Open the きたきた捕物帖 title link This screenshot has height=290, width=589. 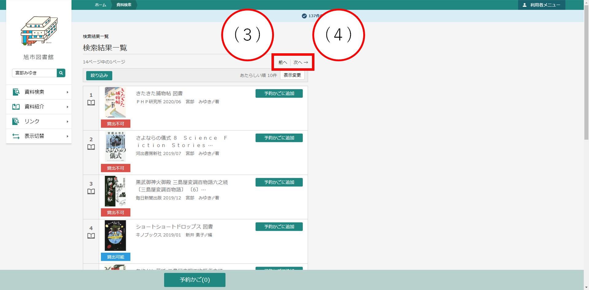tap(159, 93)
